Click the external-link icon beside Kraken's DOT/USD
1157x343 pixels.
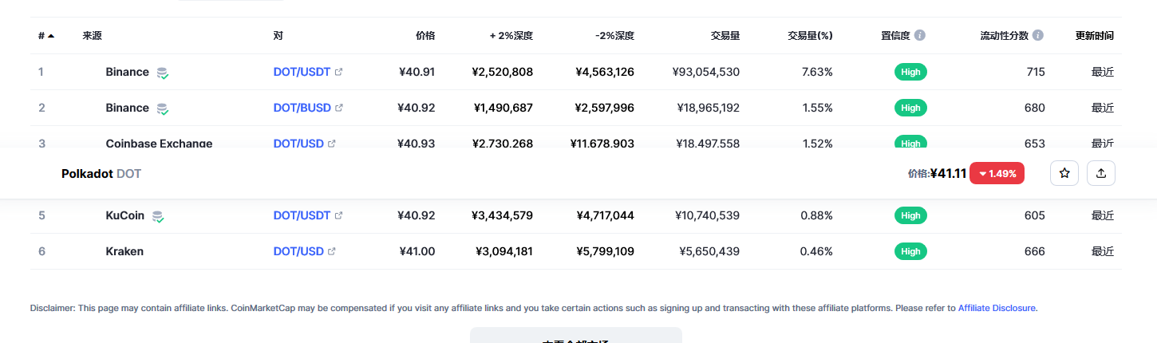332,251
